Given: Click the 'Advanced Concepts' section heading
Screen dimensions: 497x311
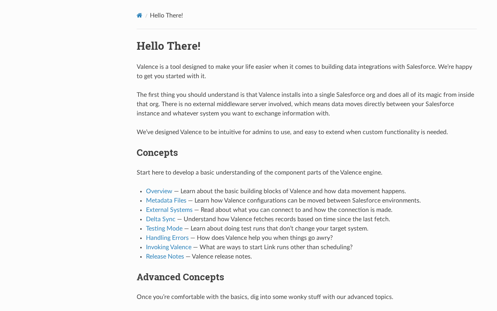Looking at the screenshot, I should click(x=180, y=277).
